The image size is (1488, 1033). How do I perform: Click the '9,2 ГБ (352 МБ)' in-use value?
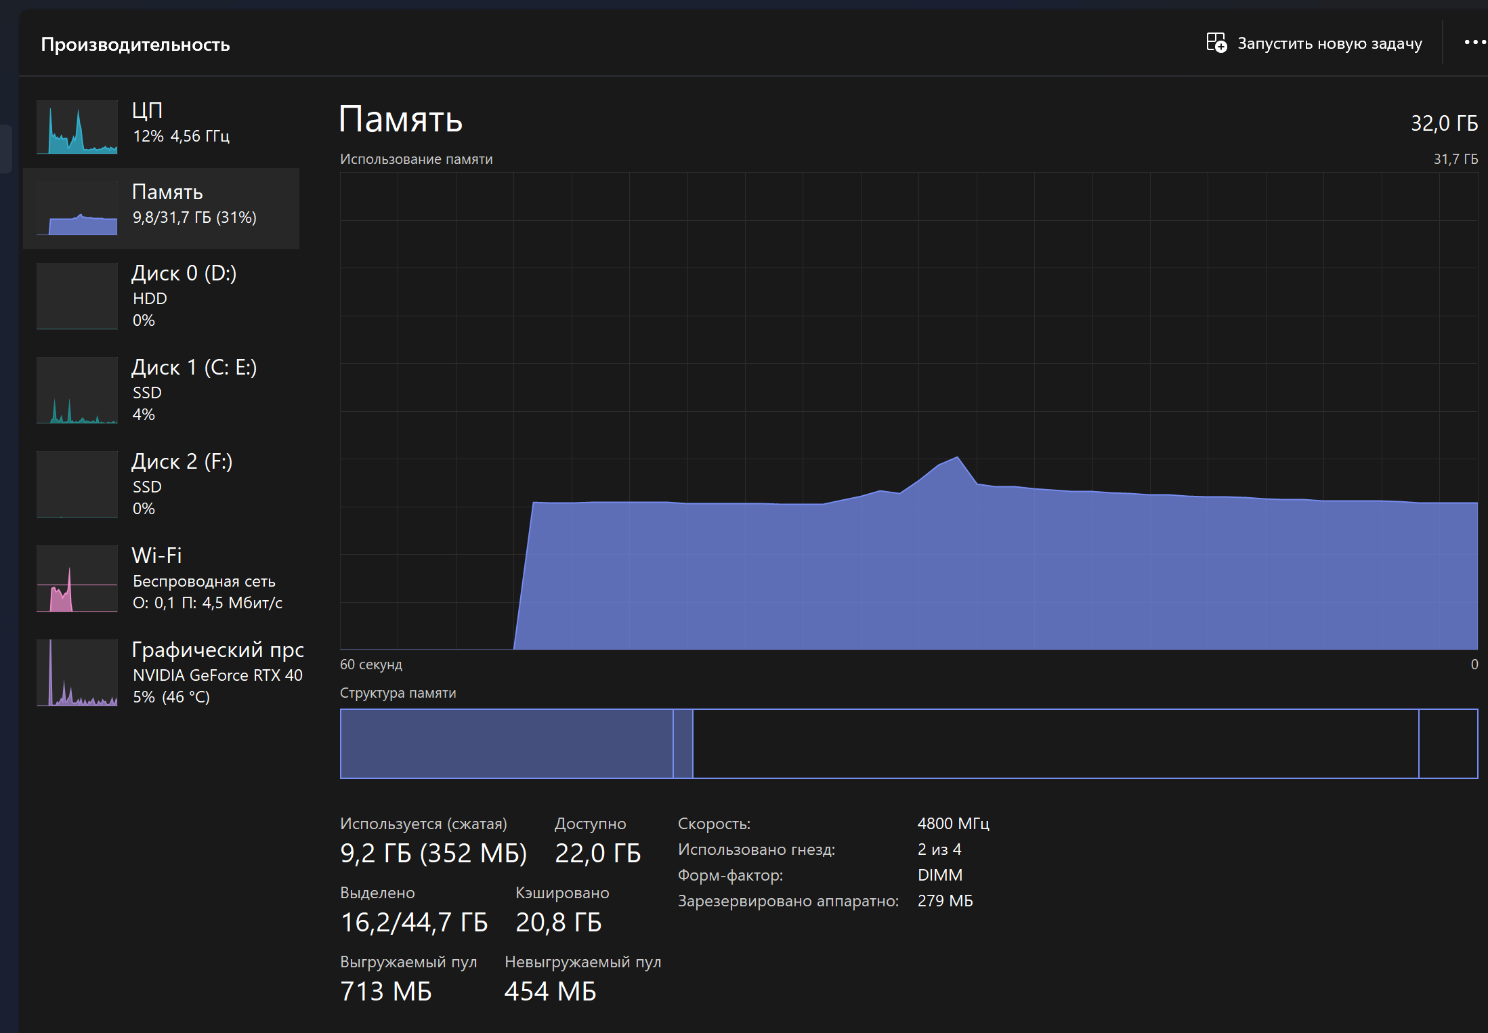pos(433,853)
